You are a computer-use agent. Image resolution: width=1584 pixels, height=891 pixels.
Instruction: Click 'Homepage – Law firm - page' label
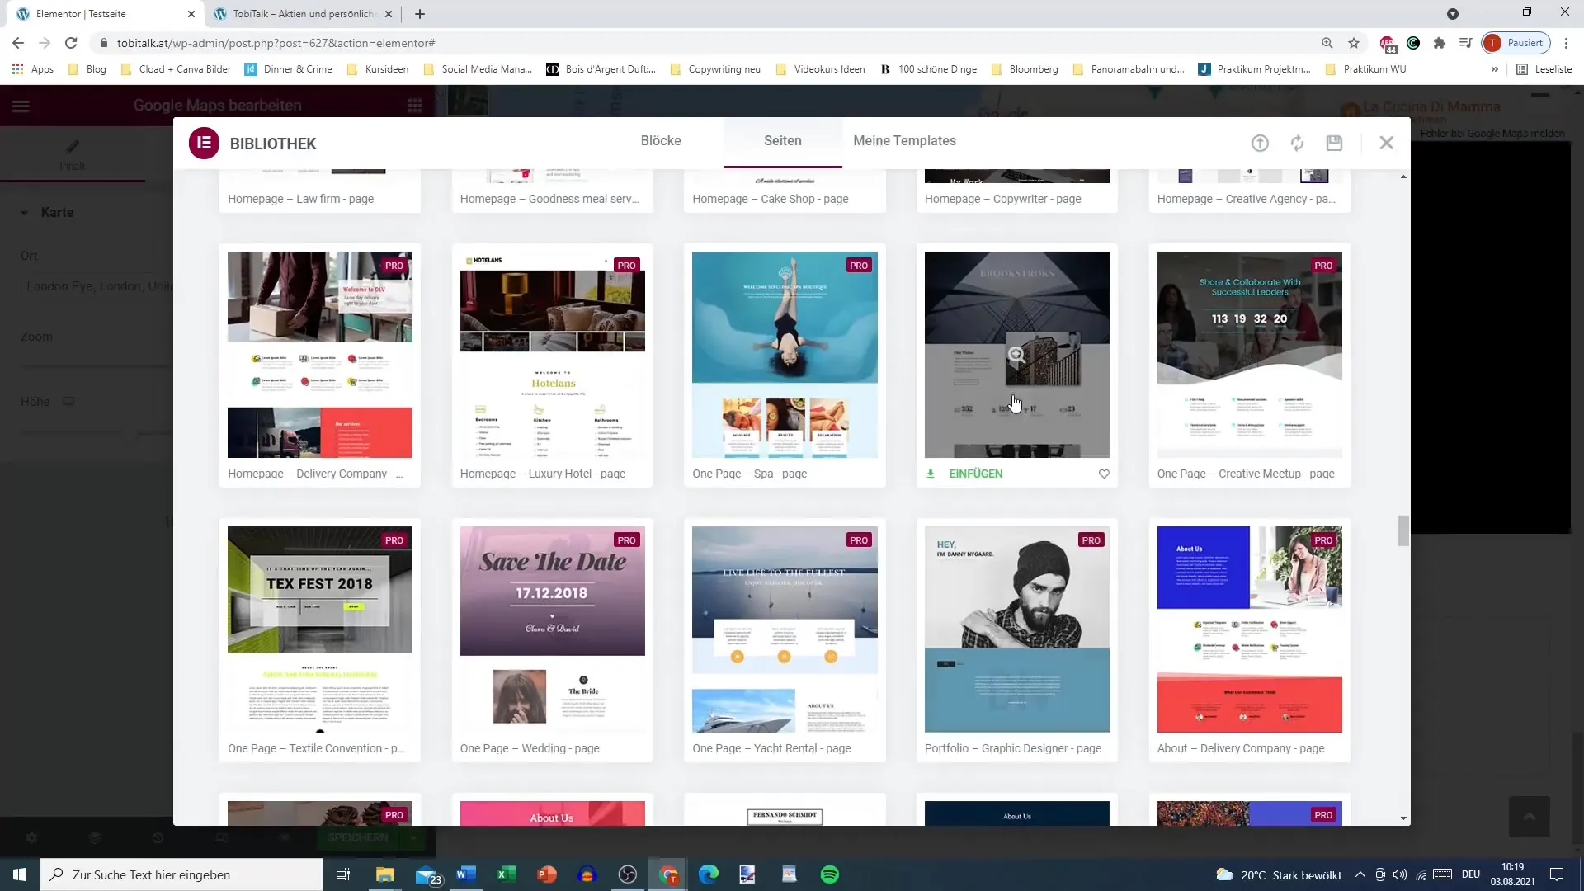(x=300, y=199)
